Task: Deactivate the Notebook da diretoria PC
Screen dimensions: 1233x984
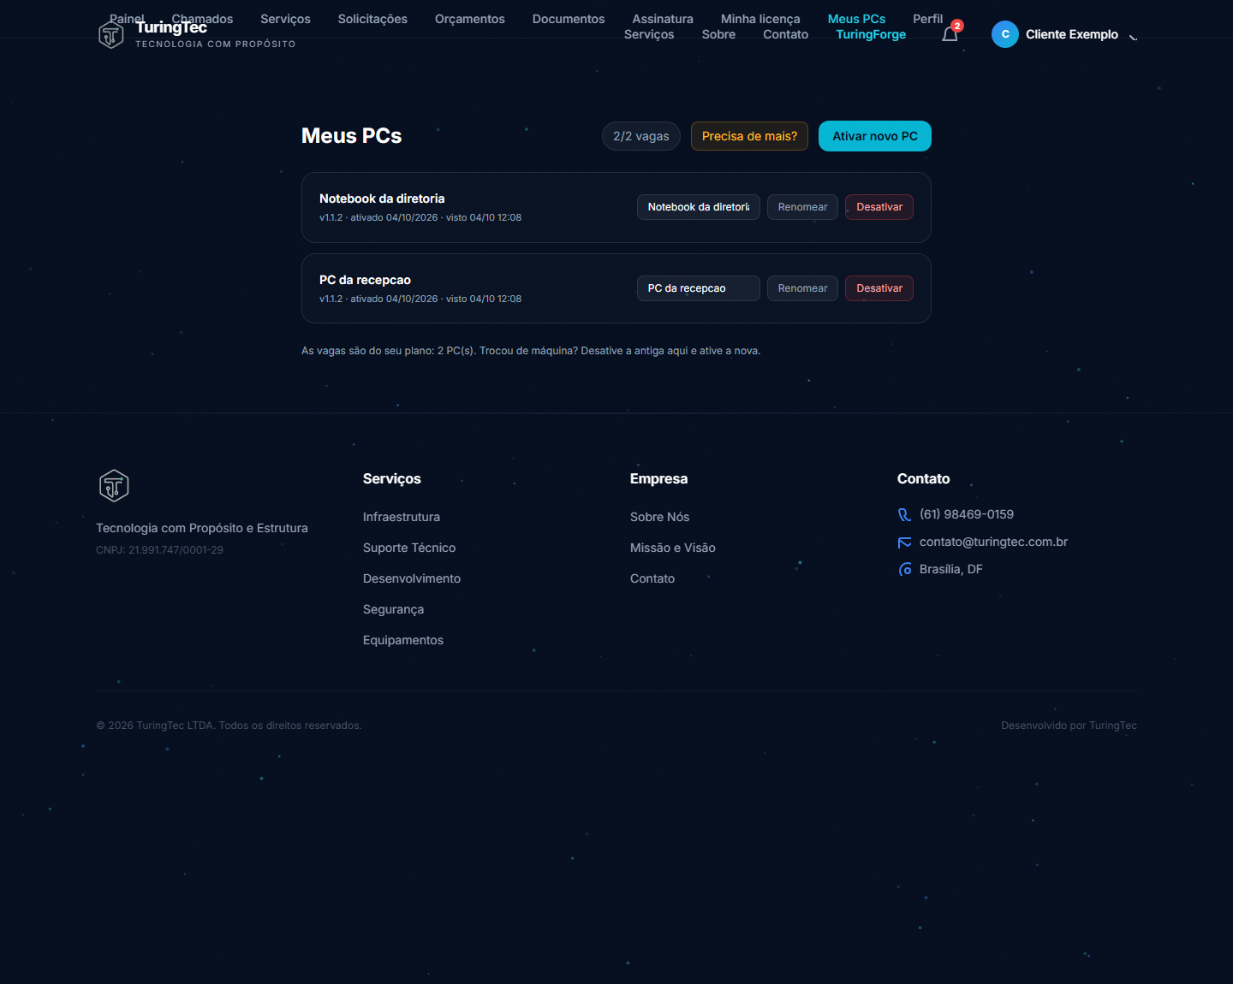Action: pos(879,207)
